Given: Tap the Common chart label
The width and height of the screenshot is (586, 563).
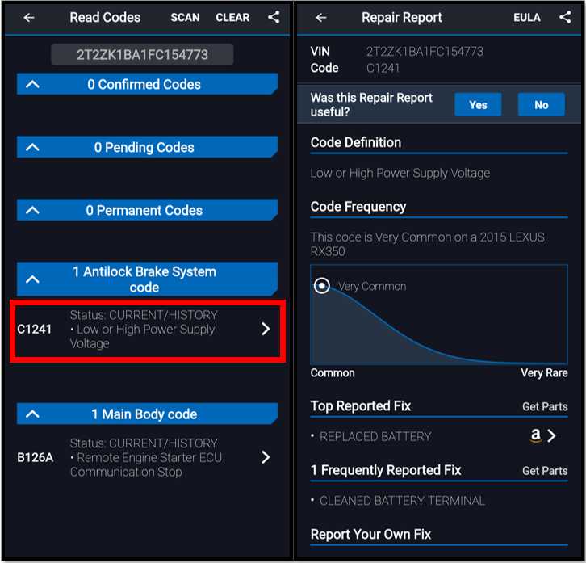Looking at the screenshot, I should (x=333, y=373).
